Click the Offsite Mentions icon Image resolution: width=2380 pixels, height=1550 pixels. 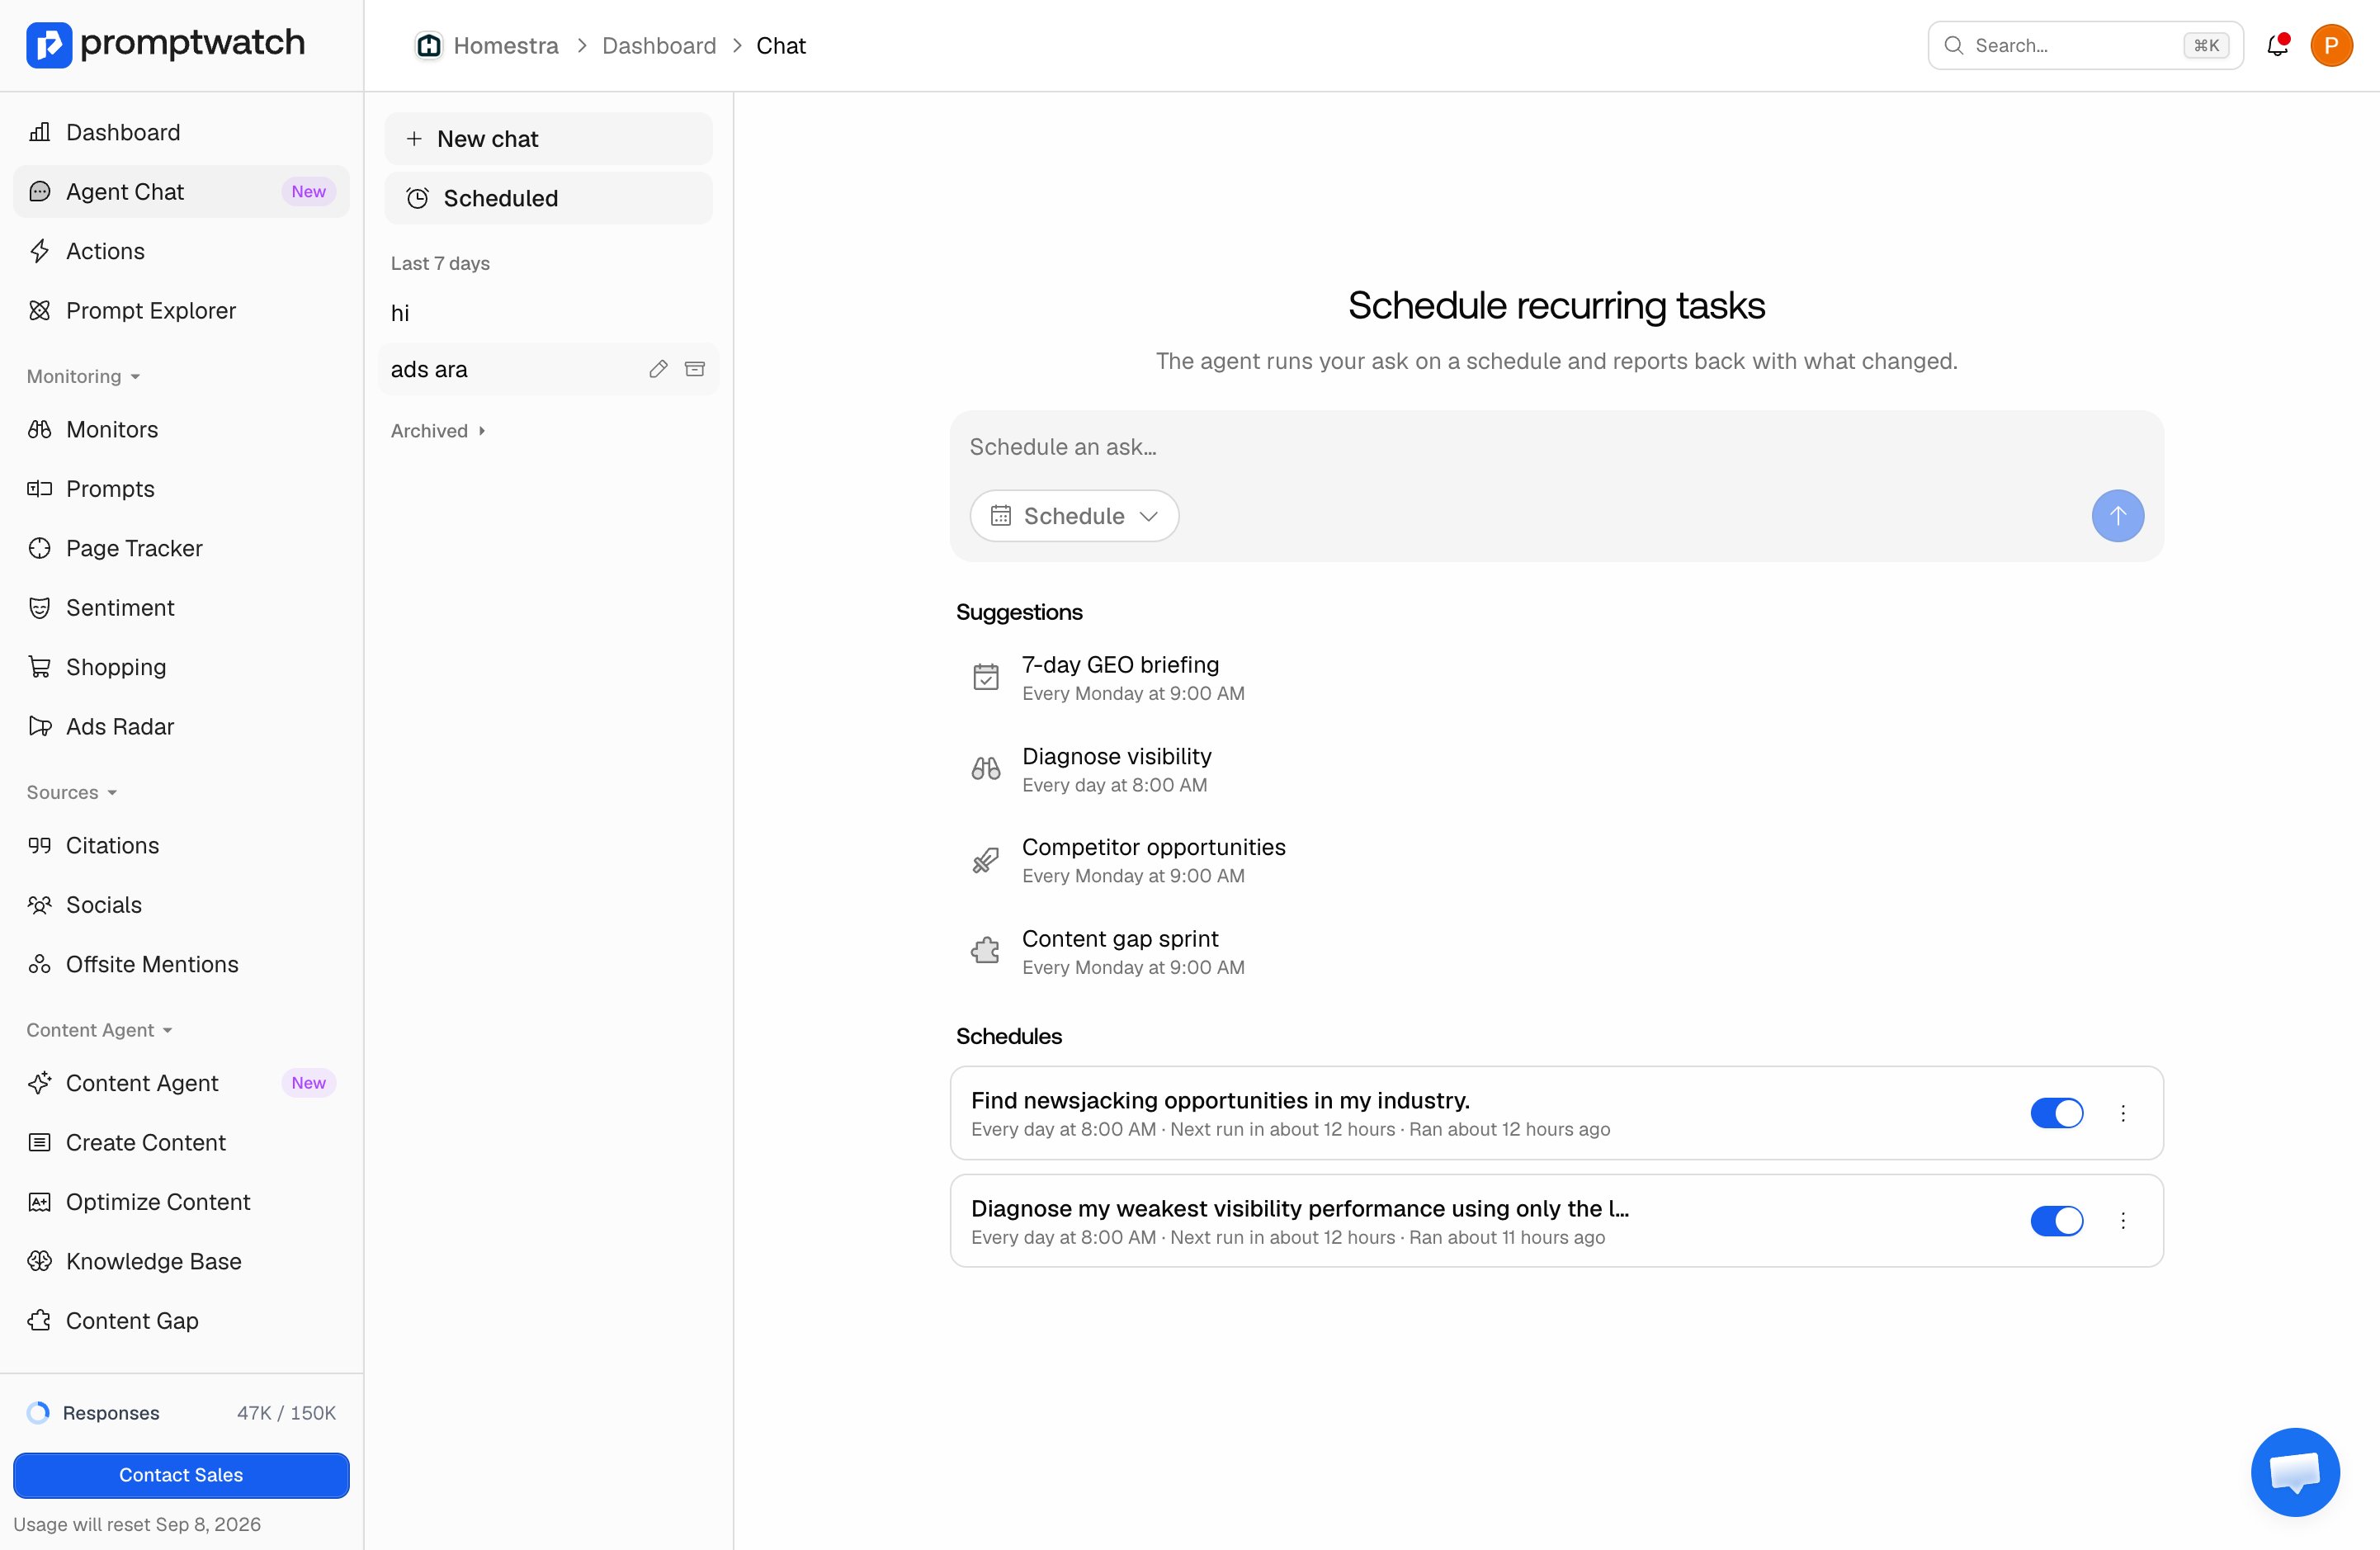coord(40,964)
